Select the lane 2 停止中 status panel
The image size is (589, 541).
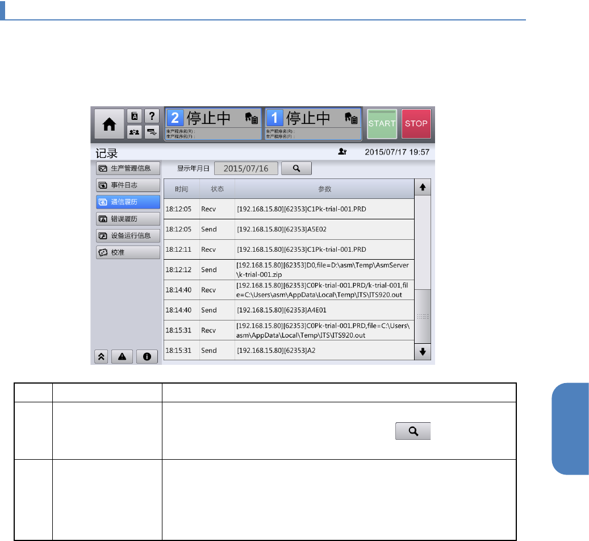(213, 124)
